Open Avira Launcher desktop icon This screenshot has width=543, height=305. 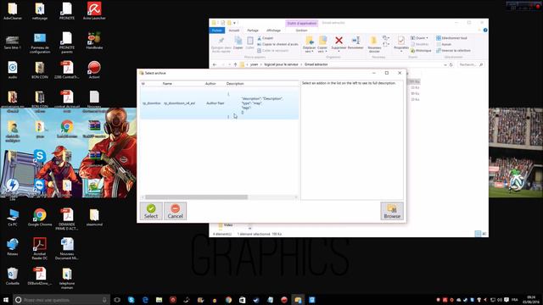click(94, 11)
